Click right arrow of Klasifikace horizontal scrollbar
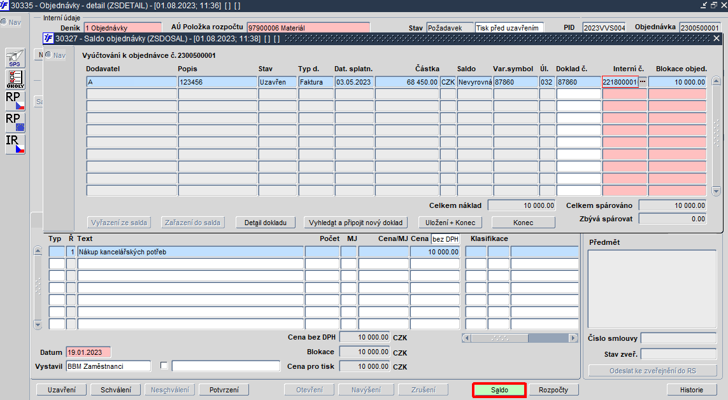This screenshot has height=400, width=728. click(573, 338)
